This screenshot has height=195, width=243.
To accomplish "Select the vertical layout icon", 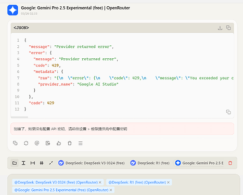I will coord(23,163).
